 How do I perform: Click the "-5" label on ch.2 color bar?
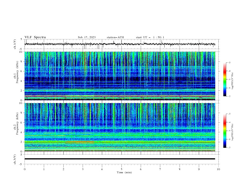click(229, 131)
